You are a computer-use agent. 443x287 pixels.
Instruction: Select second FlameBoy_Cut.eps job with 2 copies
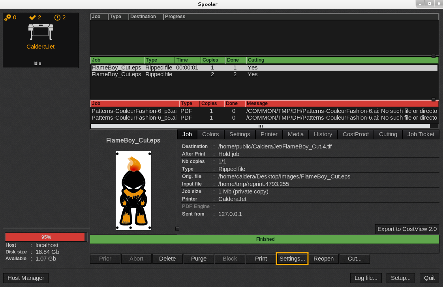pyautogui.click(x=116, y=74)
